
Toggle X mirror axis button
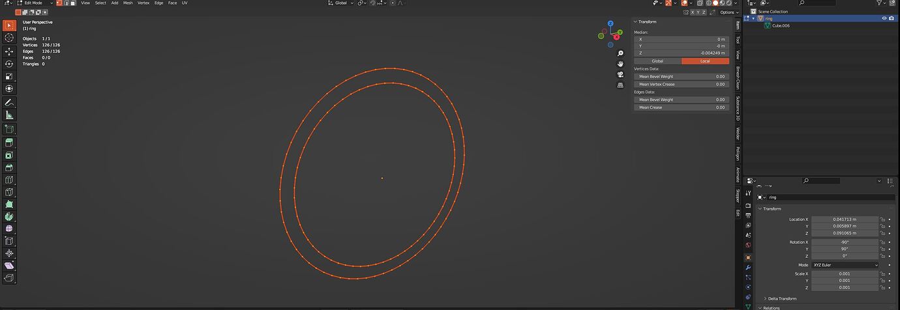tap(694, 12)
